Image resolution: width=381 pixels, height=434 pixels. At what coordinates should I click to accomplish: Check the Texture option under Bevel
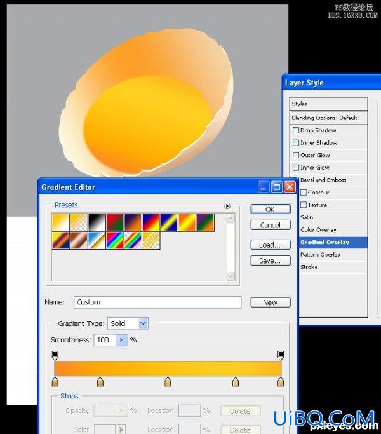pos(304,205)
